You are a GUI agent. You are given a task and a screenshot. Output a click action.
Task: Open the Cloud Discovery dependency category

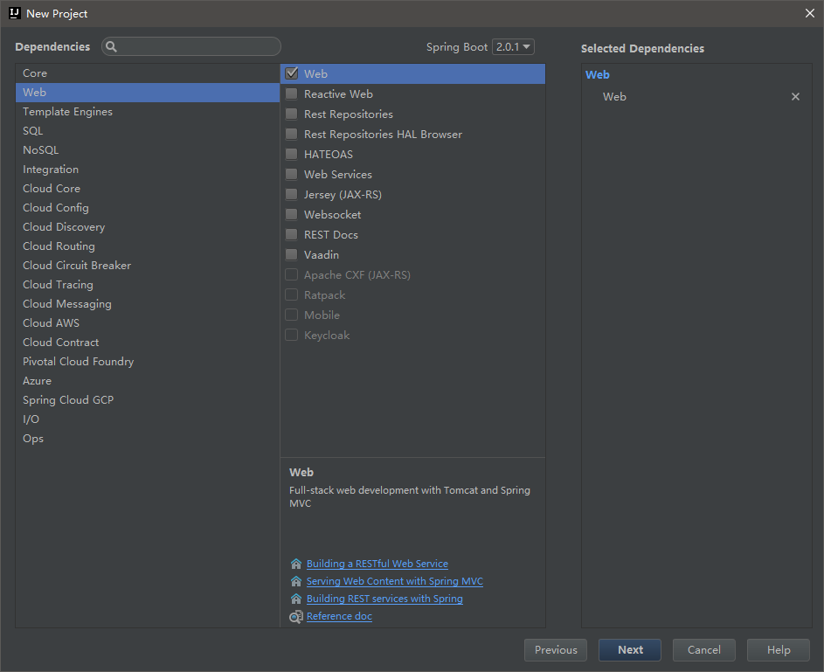(x=64, y=227)
